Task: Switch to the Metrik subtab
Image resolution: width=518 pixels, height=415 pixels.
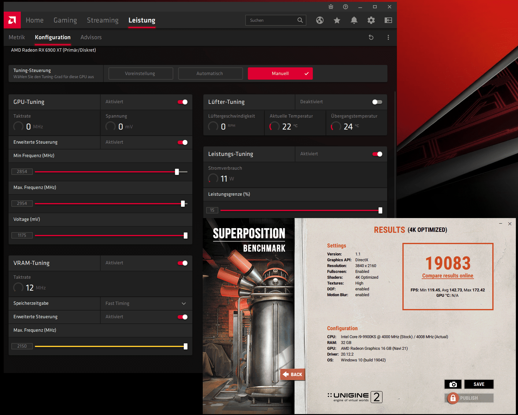Action: tap(17, 37)
